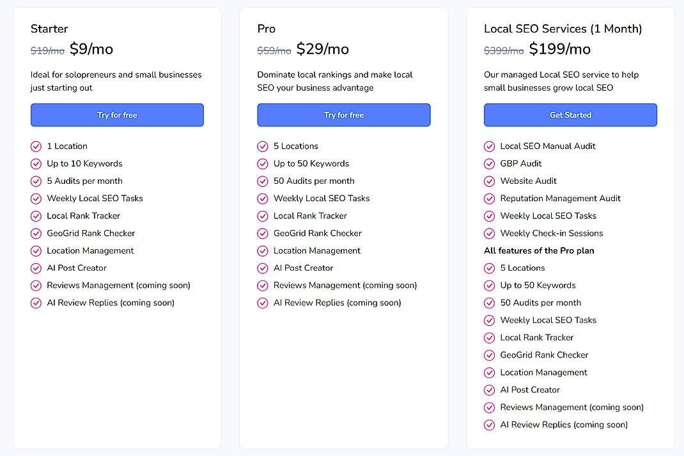Click Try for free under the Starter plan

pyautogui.click(x=117, y=115)
